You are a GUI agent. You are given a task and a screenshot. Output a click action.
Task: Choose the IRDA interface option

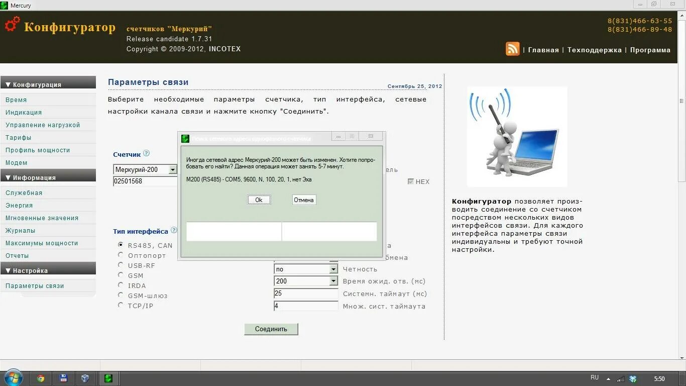[x=121, y=285]
